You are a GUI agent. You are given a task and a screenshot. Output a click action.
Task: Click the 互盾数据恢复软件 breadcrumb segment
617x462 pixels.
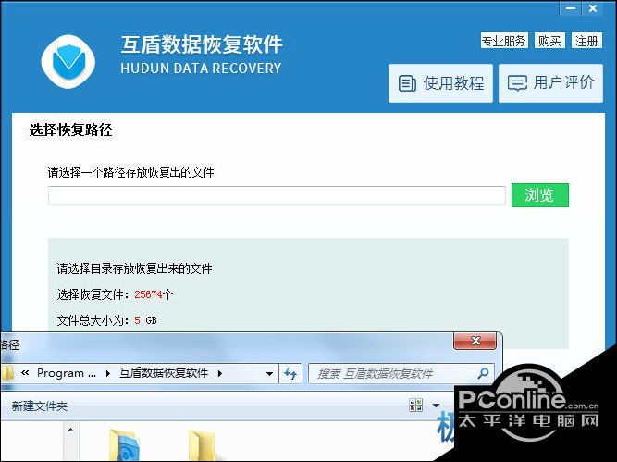tap(164, 373)
